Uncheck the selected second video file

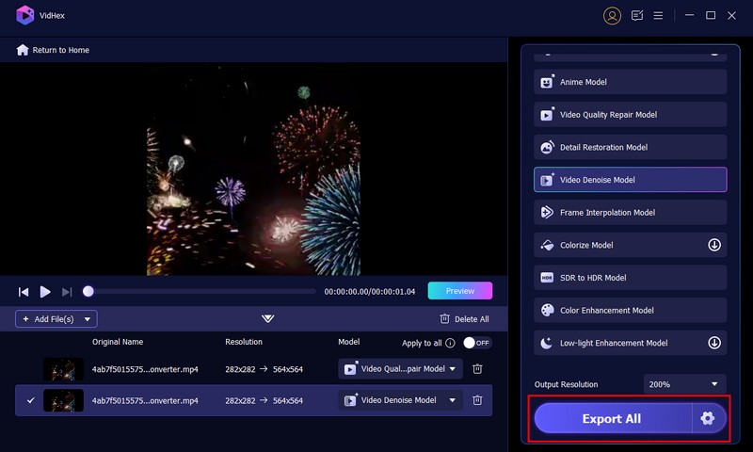30,400
